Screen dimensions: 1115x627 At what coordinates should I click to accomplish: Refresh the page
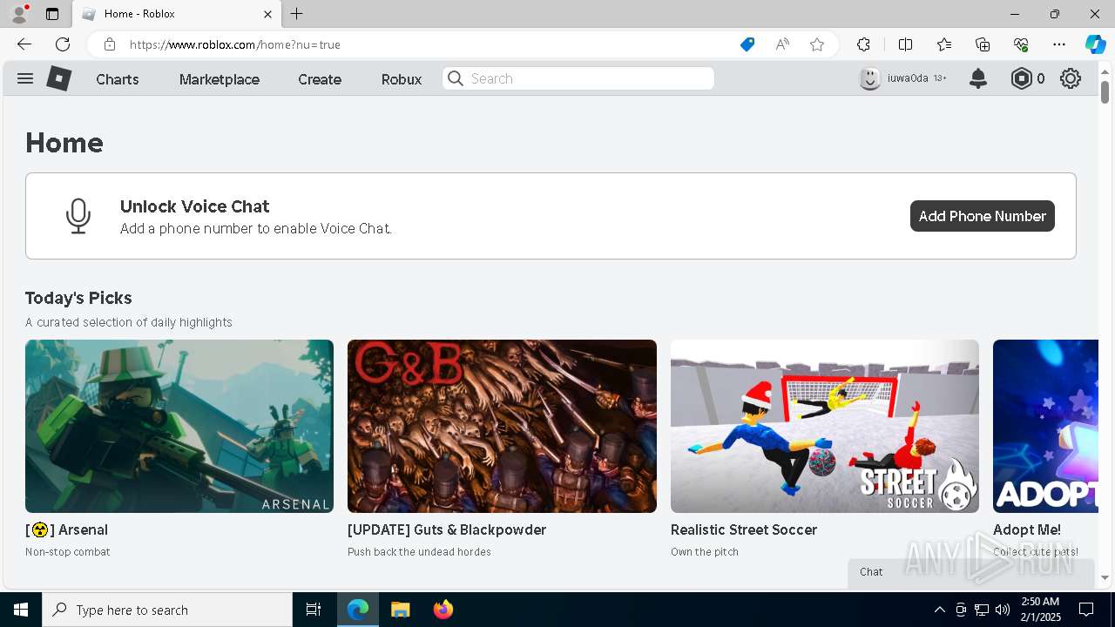click(x=63, y=44)
